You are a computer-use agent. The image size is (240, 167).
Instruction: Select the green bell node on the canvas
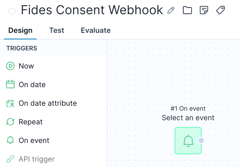point(188,141)
